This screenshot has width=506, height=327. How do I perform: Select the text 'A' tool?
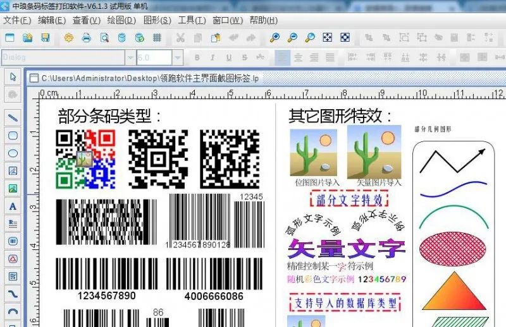pos(13,206)
